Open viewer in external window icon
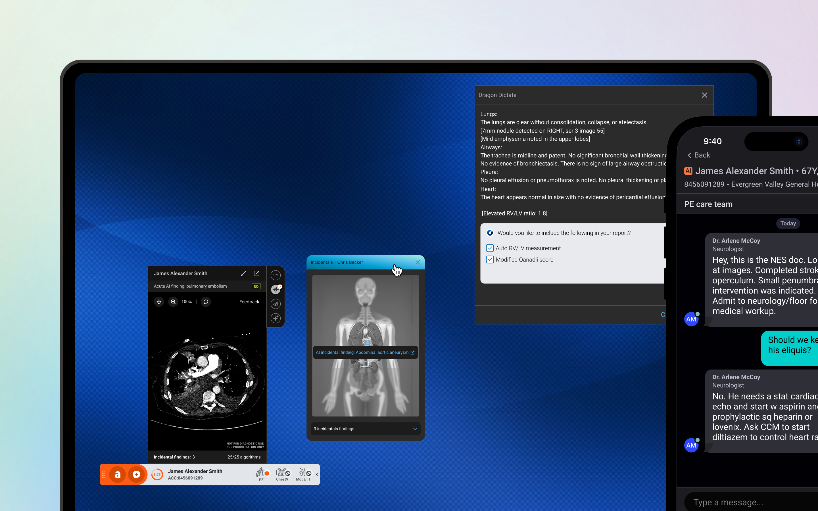Viewport: 818px width, 511px height. point(256,273)
